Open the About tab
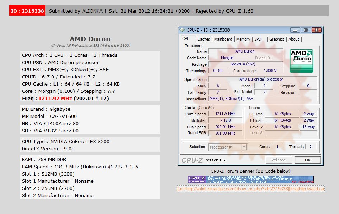This screenshot has width=339, height=214. coord(294,39)
